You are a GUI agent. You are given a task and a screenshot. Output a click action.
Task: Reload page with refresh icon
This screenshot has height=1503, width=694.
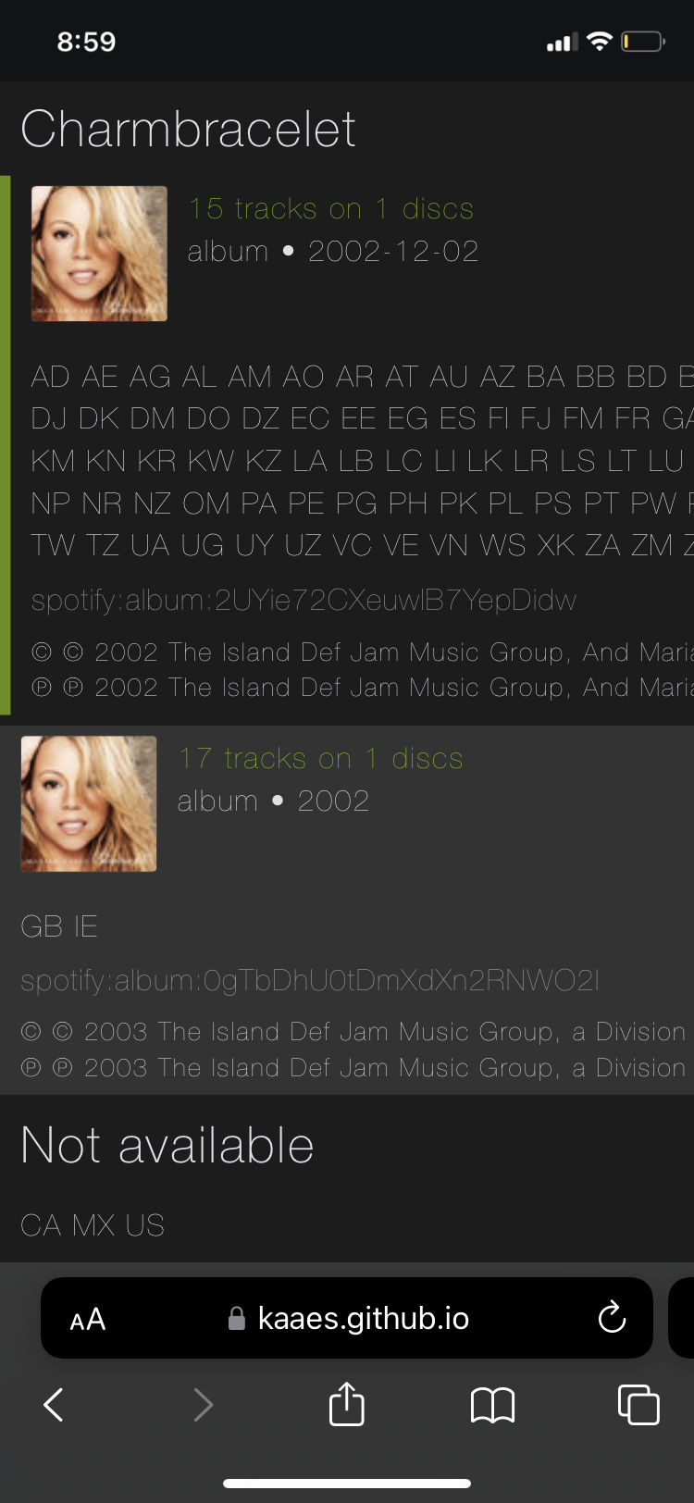pos(612,1317)
